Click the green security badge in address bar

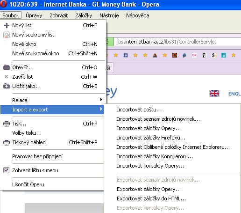point(110,42)
